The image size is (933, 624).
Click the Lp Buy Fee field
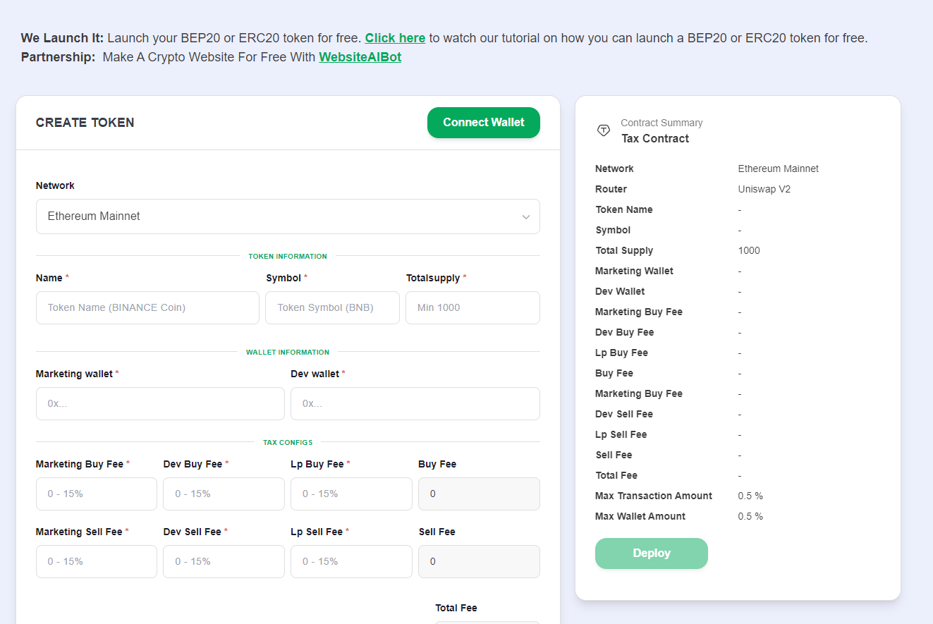coord(351,494)
